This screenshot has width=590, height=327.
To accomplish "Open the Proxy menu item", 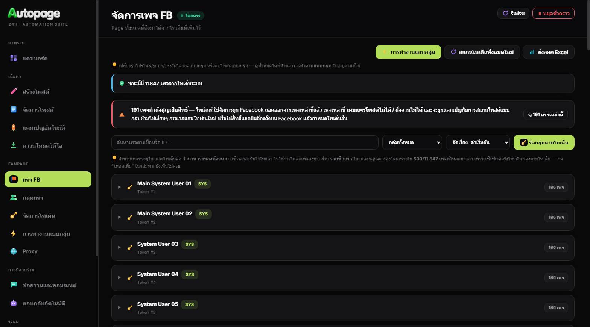I will pyautogui.click(x=48, y=251).
